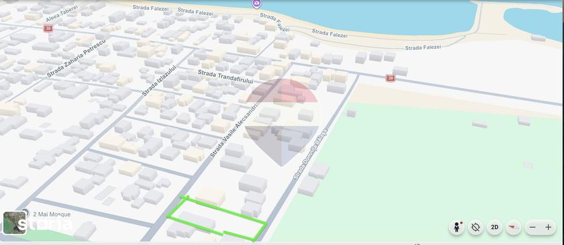This screenshot has width=564, height=245.
Task: Open Street View with the pegman icon
Action: [457, 227]
